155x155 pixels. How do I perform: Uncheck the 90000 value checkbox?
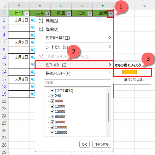point(52,122)
